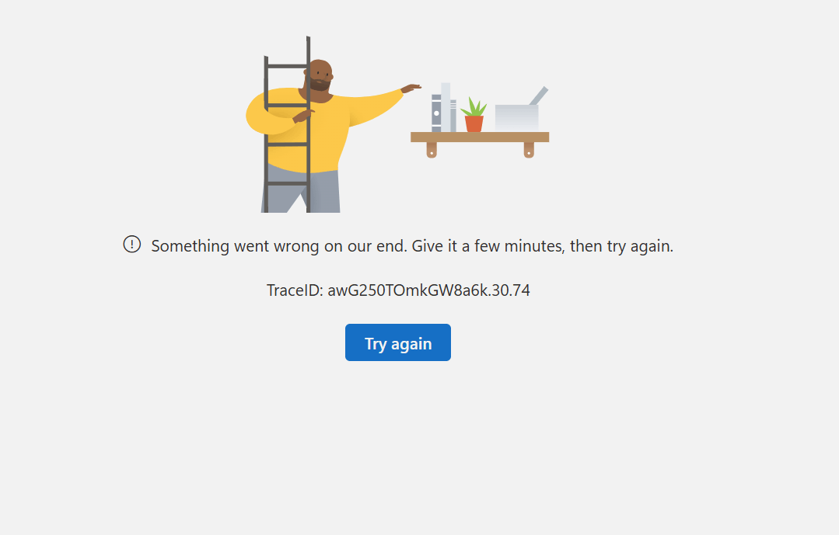
Task: Click the ladder in the illustration
Action: tap(288, 126)
